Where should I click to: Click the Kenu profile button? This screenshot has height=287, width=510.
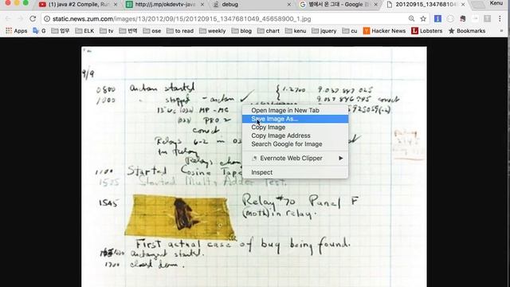[496, 3]
